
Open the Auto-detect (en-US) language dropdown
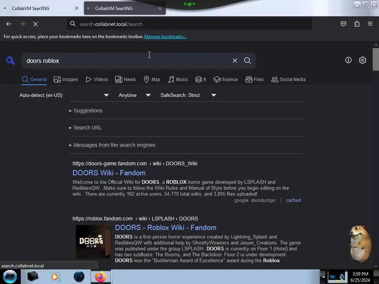point(64,95)
